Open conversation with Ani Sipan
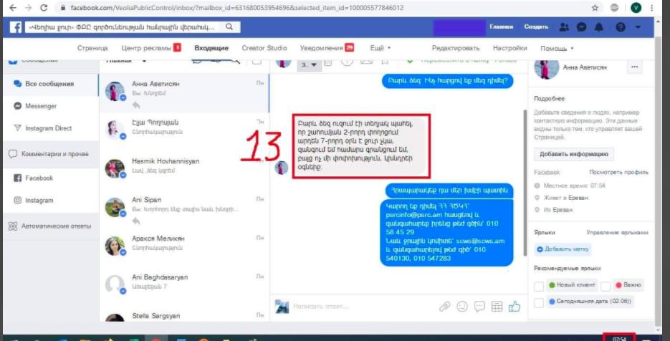Image resolution: width=670 pixels, height=341 pixels. point(184,209)
